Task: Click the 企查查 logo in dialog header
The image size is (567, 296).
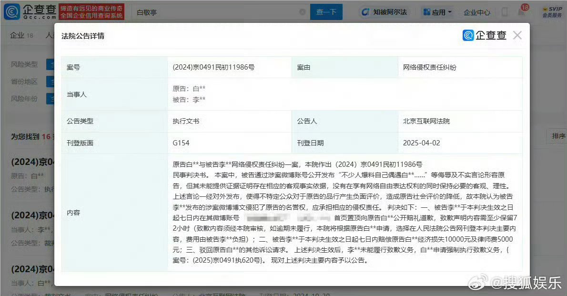Action: (485, 35)
